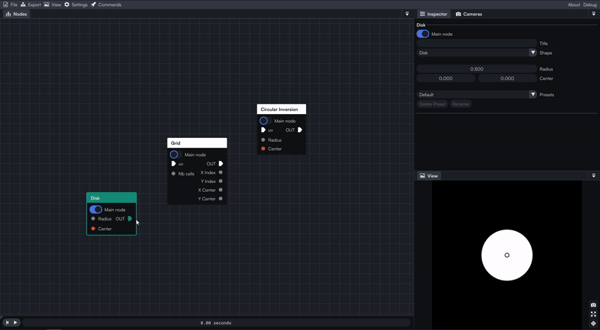Image resolution: width=600 pixels, height=330 pixels.
Task: Click the Disk node Center input pin
Action: 93,229
